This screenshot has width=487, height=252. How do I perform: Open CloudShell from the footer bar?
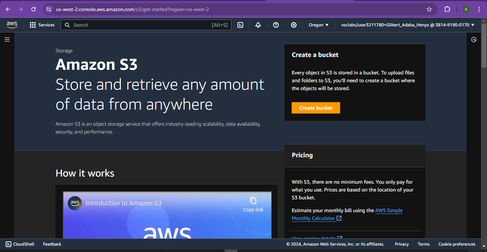[x=20, y=244]
